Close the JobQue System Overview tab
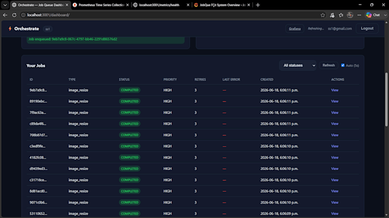 (x=249, y=5)
